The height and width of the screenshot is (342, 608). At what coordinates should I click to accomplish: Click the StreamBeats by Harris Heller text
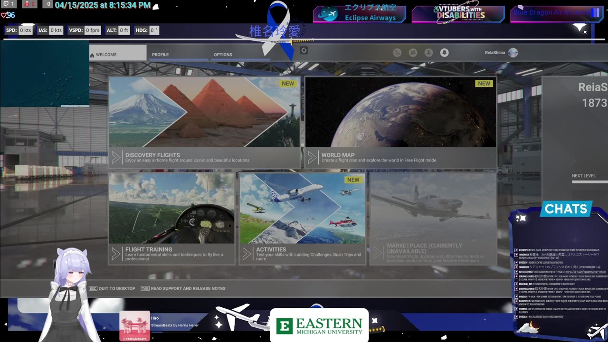pyautogui.click(x=175, y=325)
